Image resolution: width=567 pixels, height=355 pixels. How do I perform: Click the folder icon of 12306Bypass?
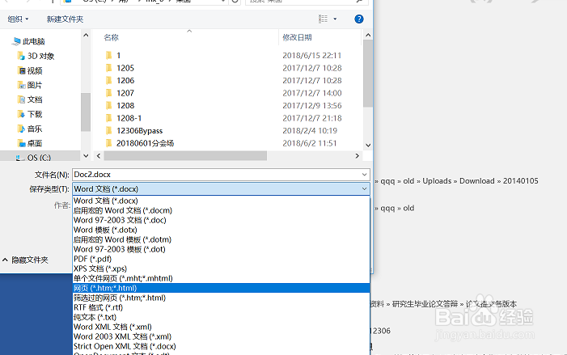pyautogui.click(x=109, y=130)
